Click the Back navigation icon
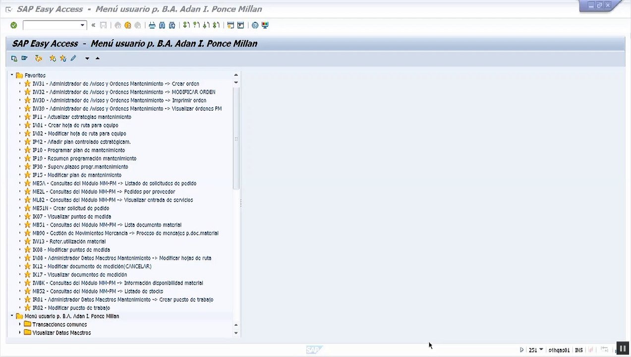 pos(118,25)
